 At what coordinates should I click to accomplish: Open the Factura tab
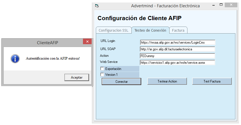(x=178, y=30)
